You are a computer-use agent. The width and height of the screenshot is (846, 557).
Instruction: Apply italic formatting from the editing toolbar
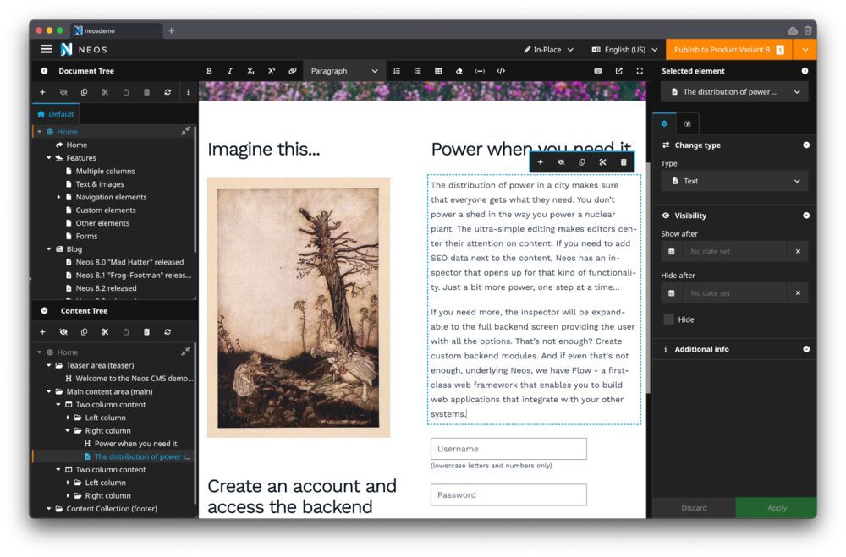pyautogui.click(x=230, y=71)
